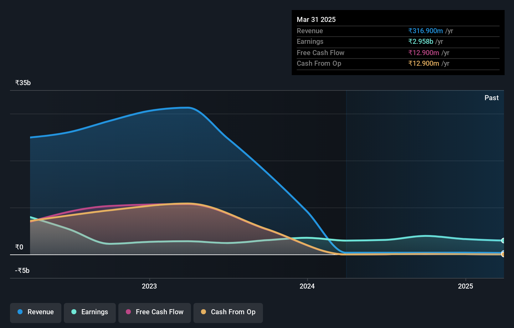Click the ₹35b y-axis label
The image size is (514, 328).
[23, 83]
